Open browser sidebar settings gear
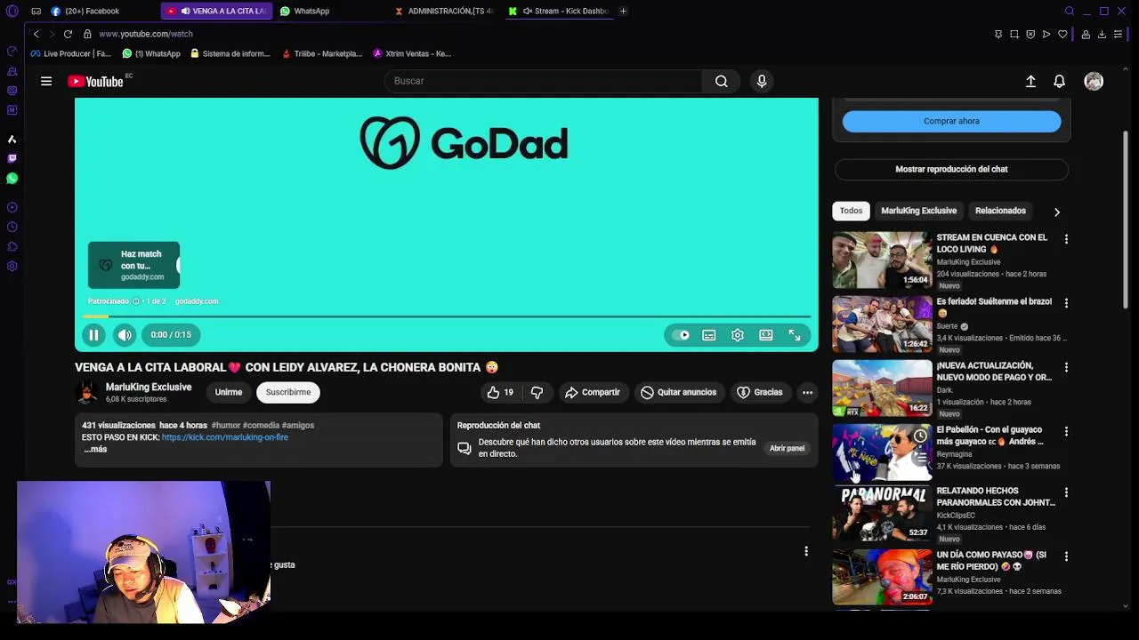1139x640 pixels. [x=12, y=266]
